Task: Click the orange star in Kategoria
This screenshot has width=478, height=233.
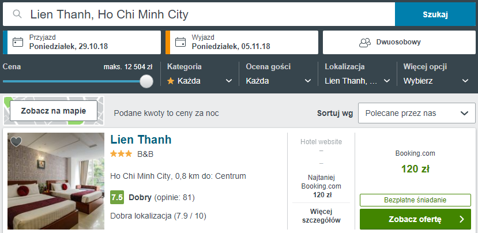Action: (x=171, y=81)
